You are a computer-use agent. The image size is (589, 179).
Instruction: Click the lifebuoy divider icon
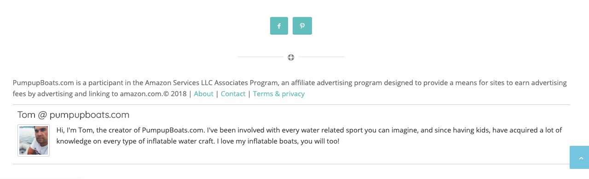click(291, 57)
